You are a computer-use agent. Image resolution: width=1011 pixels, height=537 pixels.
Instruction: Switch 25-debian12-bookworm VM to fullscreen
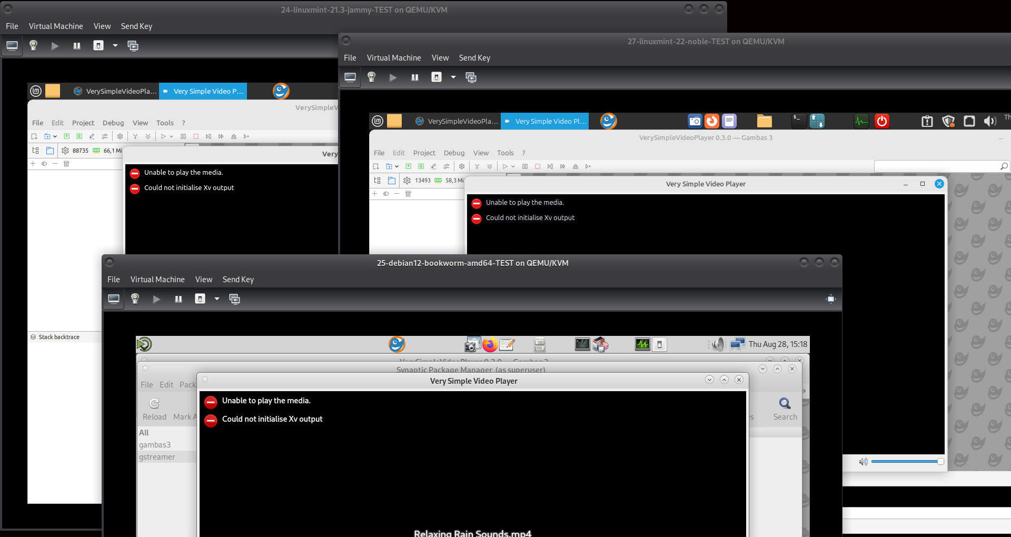(x=831, y=299)
